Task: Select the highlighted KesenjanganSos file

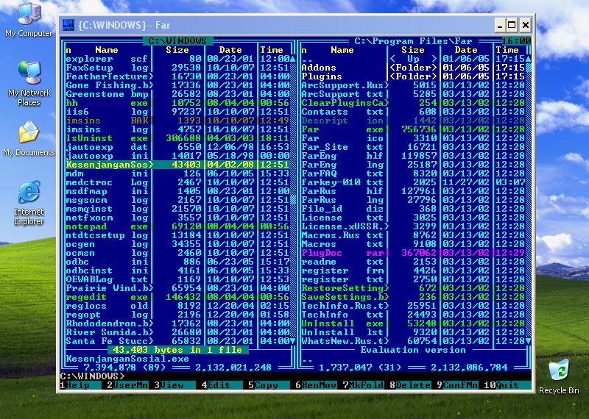Action: pyautogui.click(x=177, y=165)
